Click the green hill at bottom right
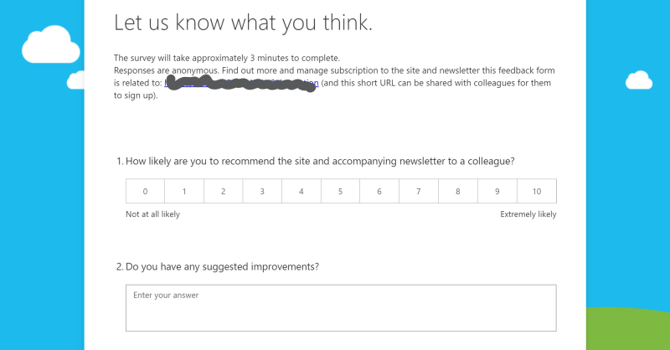This screenshot has width=670, height=350. 628,331
